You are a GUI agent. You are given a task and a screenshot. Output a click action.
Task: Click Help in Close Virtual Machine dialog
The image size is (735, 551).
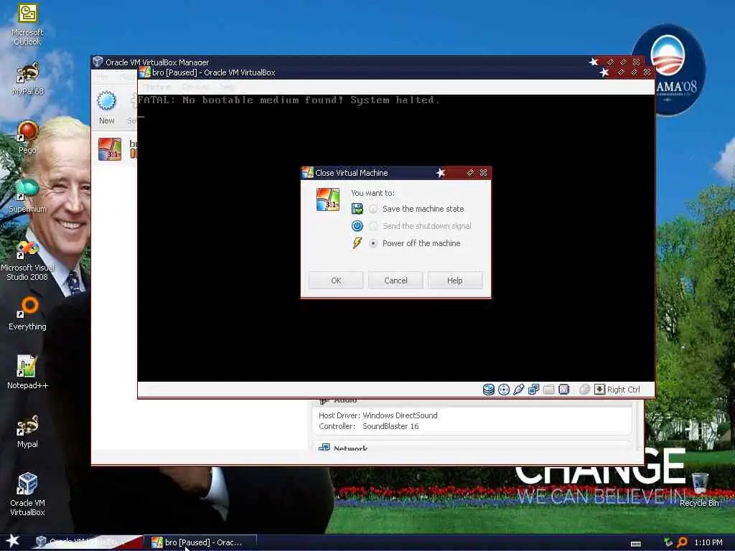tap(454, 281)
